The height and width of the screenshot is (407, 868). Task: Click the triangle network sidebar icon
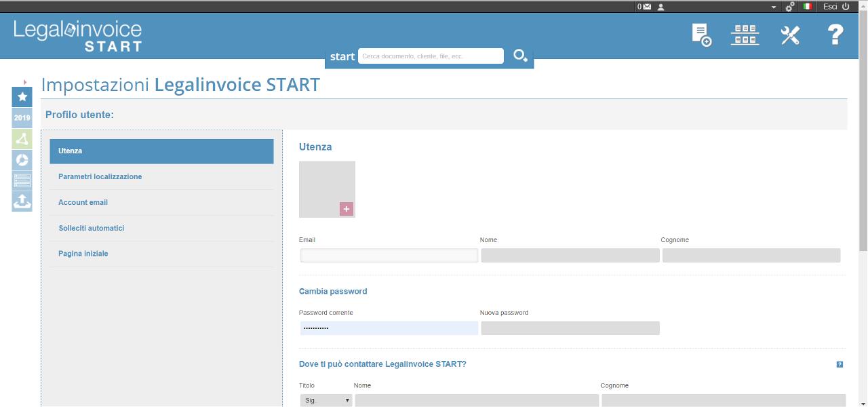(x=22, y=139)
